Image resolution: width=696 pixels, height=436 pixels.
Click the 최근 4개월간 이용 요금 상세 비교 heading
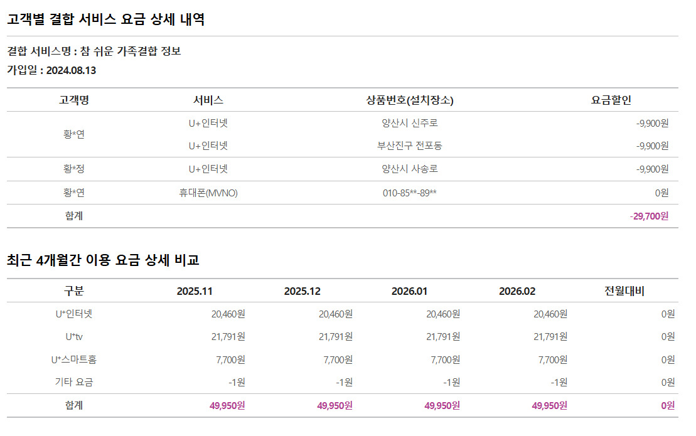click(103, 260)
